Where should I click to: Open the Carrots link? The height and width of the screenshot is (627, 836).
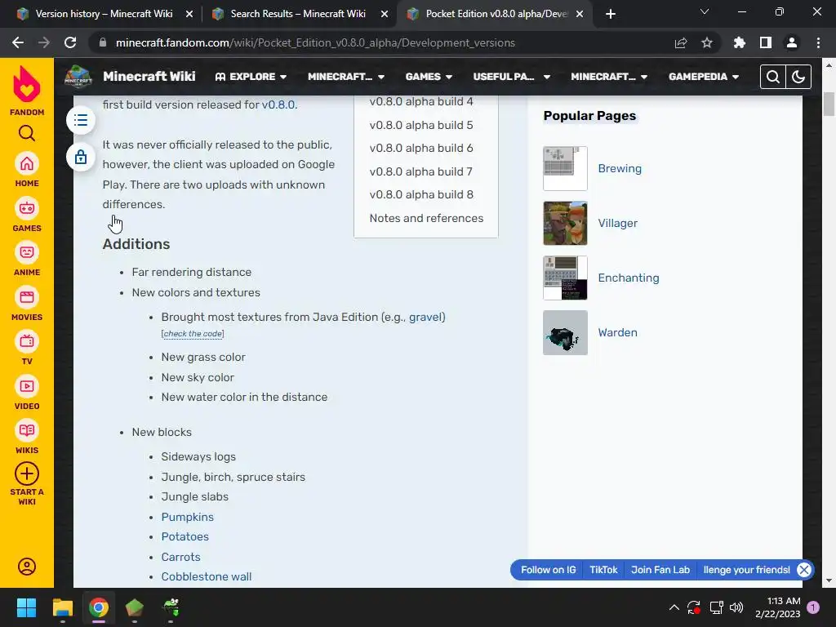tap(180, 557)
